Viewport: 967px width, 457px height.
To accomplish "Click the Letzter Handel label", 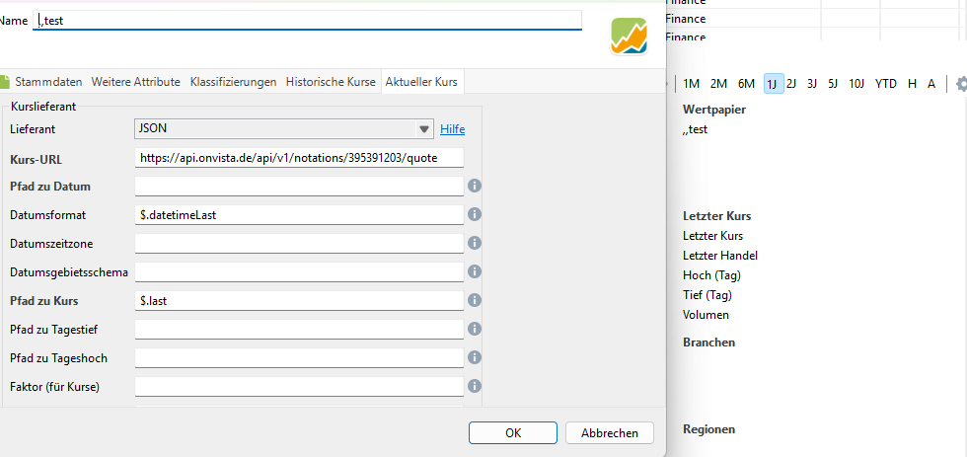I will click(720, 256).
